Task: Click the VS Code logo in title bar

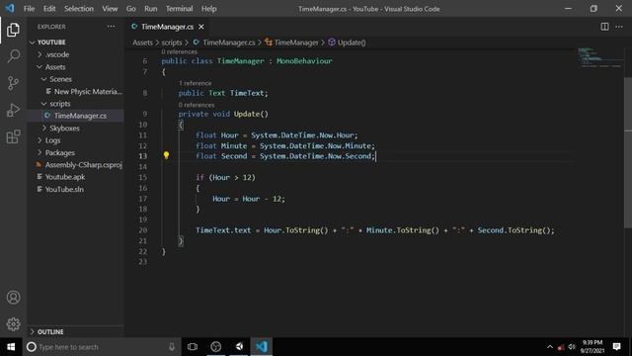Action: point(10,9)
